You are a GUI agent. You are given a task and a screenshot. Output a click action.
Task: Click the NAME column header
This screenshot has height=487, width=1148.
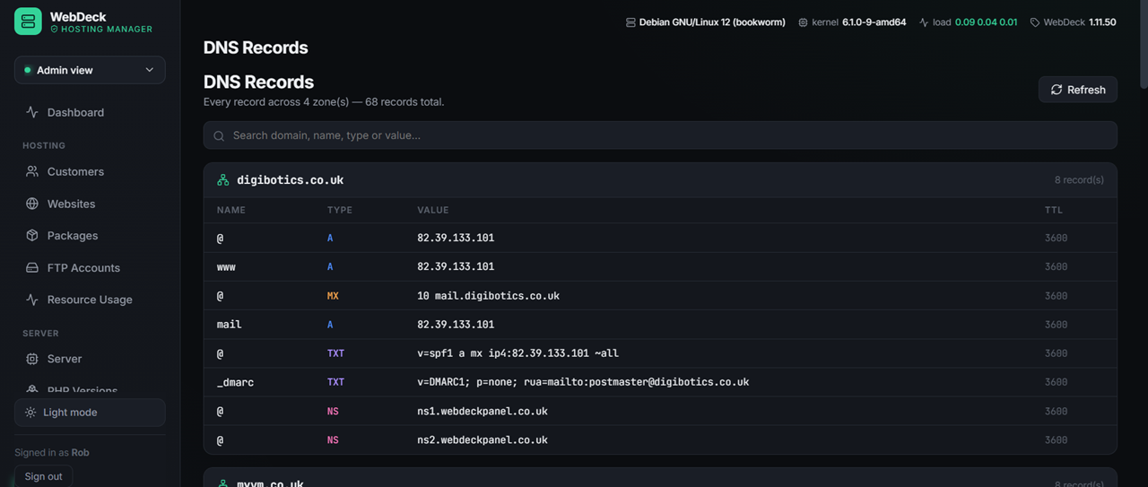[230, 210]
